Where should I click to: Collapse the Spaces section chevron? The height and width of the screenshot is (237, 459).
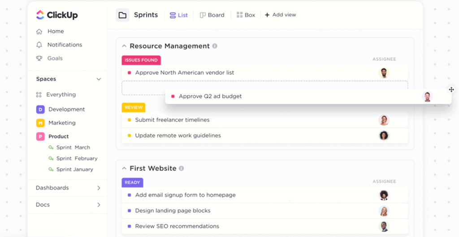99,79
